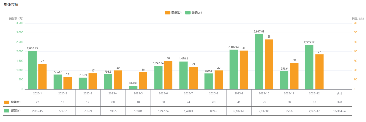Select the 2025-11 column header cell
This screenshot has width=366, height=122.
tap(289, 93)
